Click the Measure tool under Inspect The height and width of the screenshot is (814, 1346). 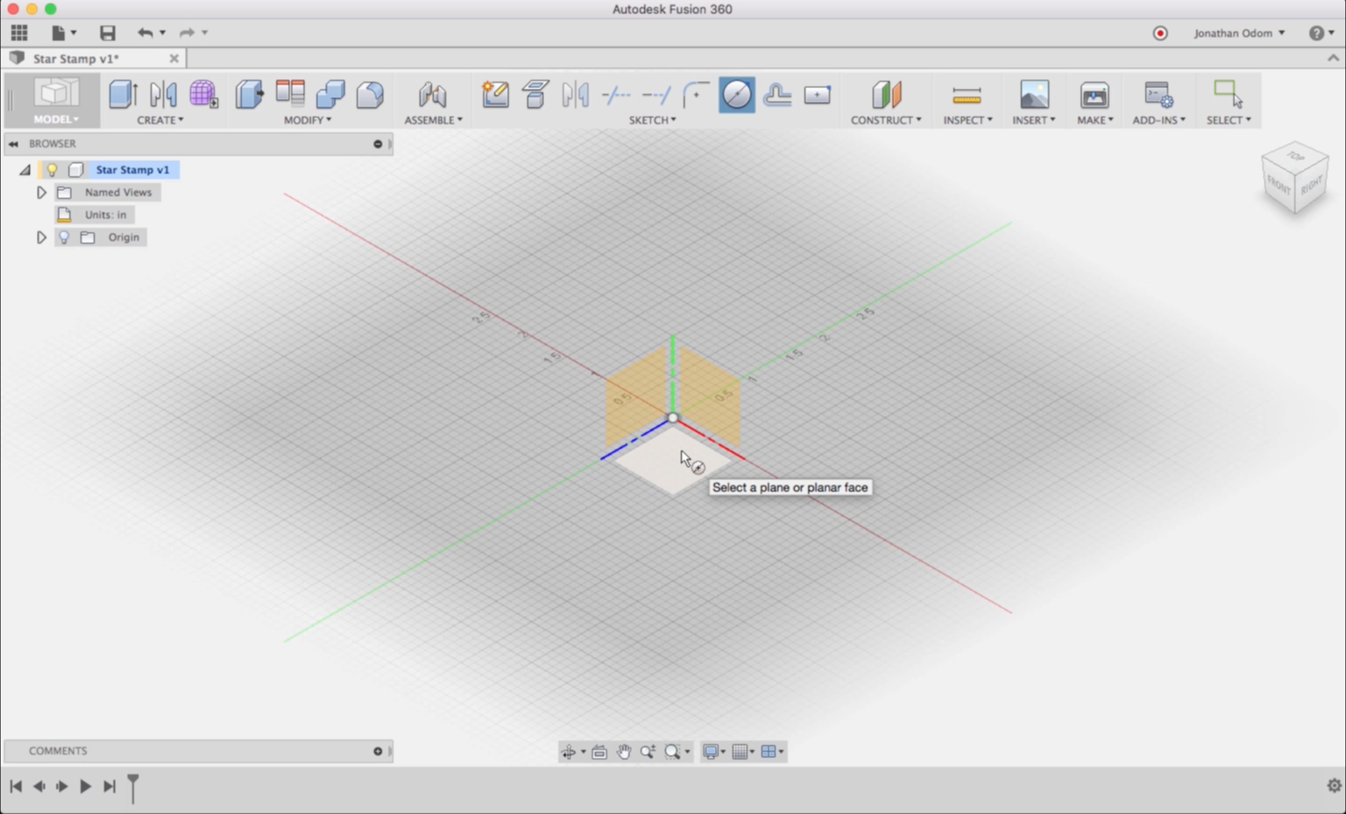point(967,94)
